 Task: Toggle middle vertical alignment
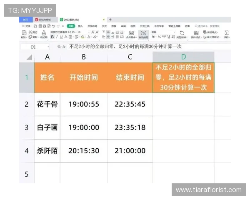[108, 32]
